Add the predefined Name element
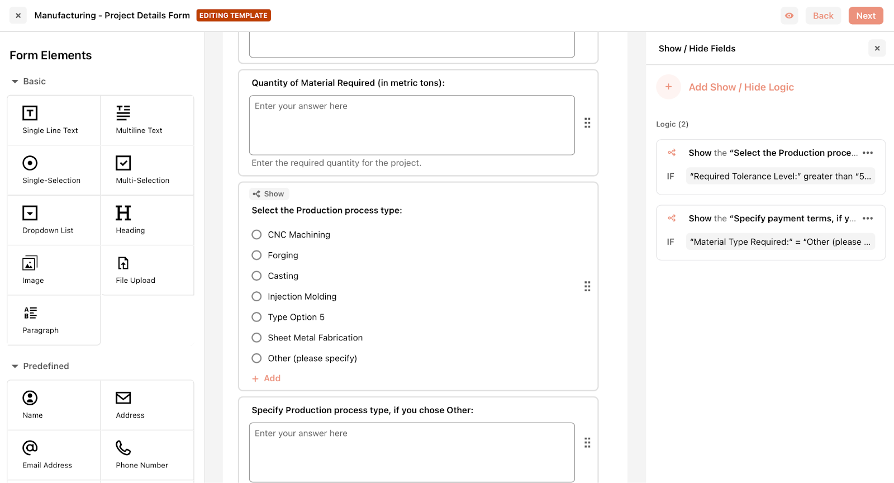The height and width of the screenshot is (483, 894). (x=54, y=405)
